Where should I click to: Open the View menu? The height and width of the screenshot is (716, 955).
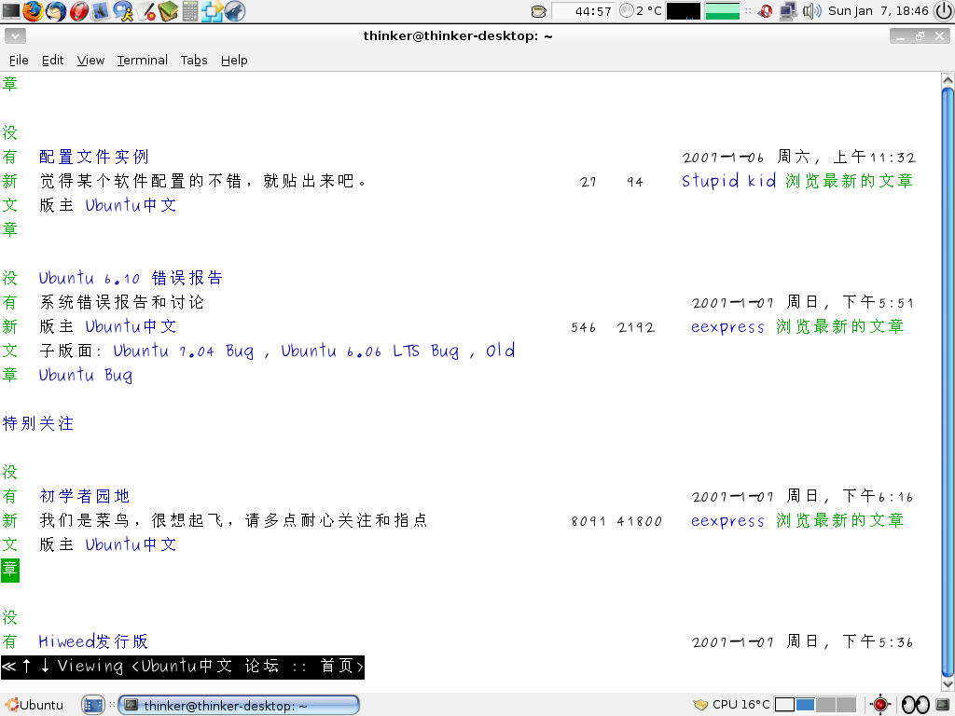90,60
